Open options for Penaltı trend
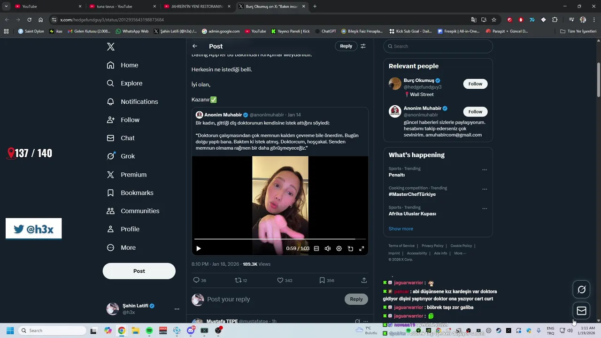This screenshot has height=338, width=601. 485,169
